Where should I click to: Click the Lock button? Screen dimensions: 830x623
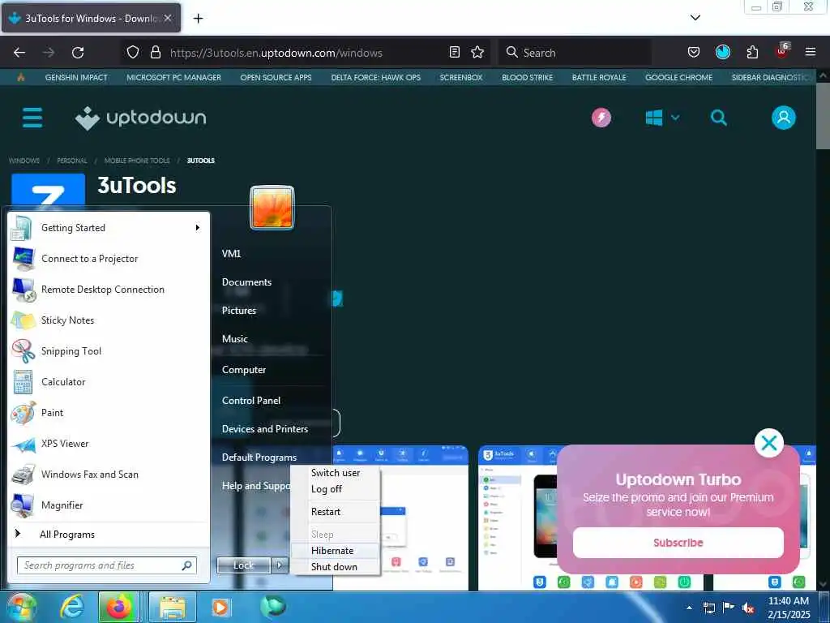tap(243, 565)
